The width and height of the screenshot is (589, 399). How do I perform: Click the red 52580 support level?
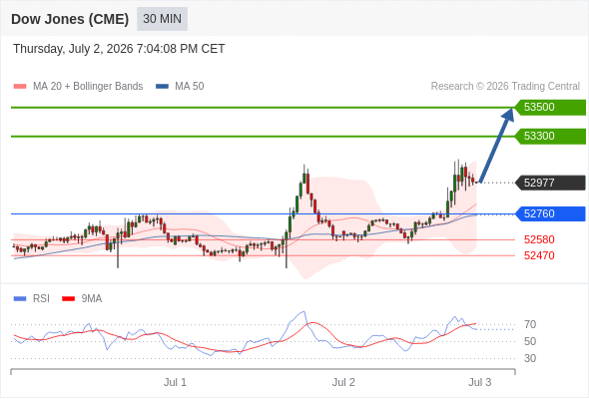tap(539, 239)
